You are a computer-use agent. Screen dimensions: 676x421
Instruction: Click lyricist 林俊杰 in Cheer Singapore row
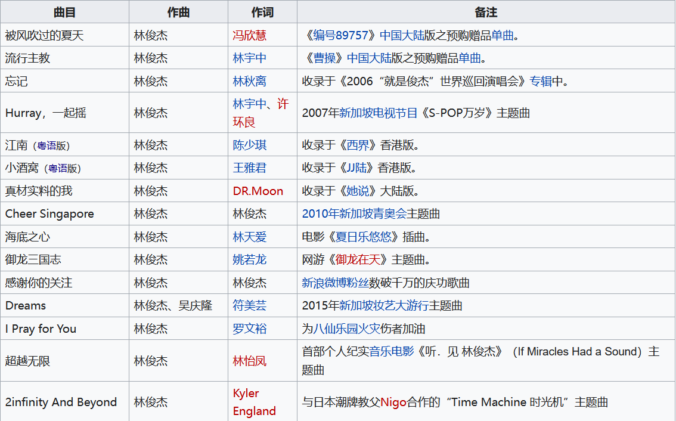pos(250,213)
